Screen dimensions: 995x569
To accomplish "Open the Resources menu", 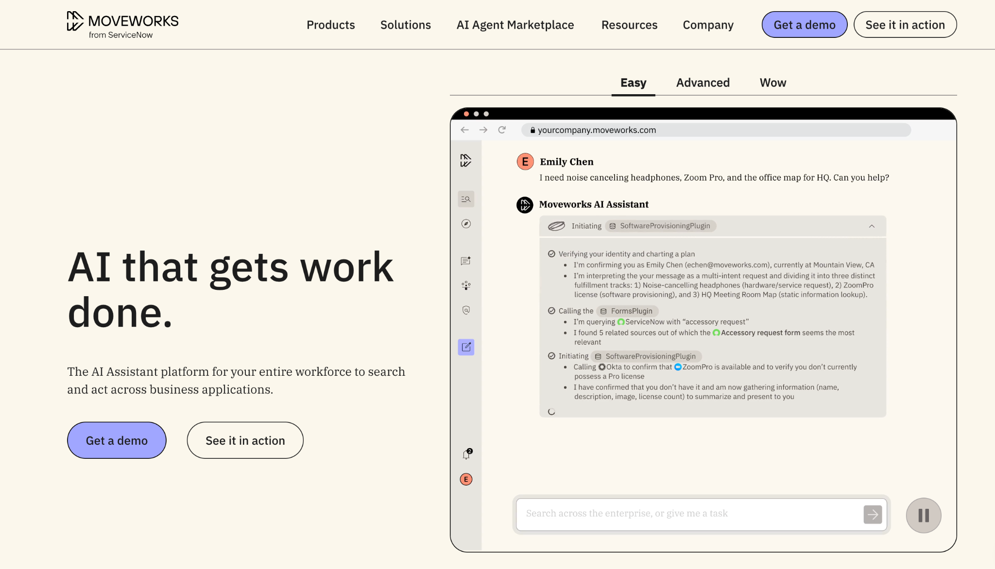I will click(630, 25).
